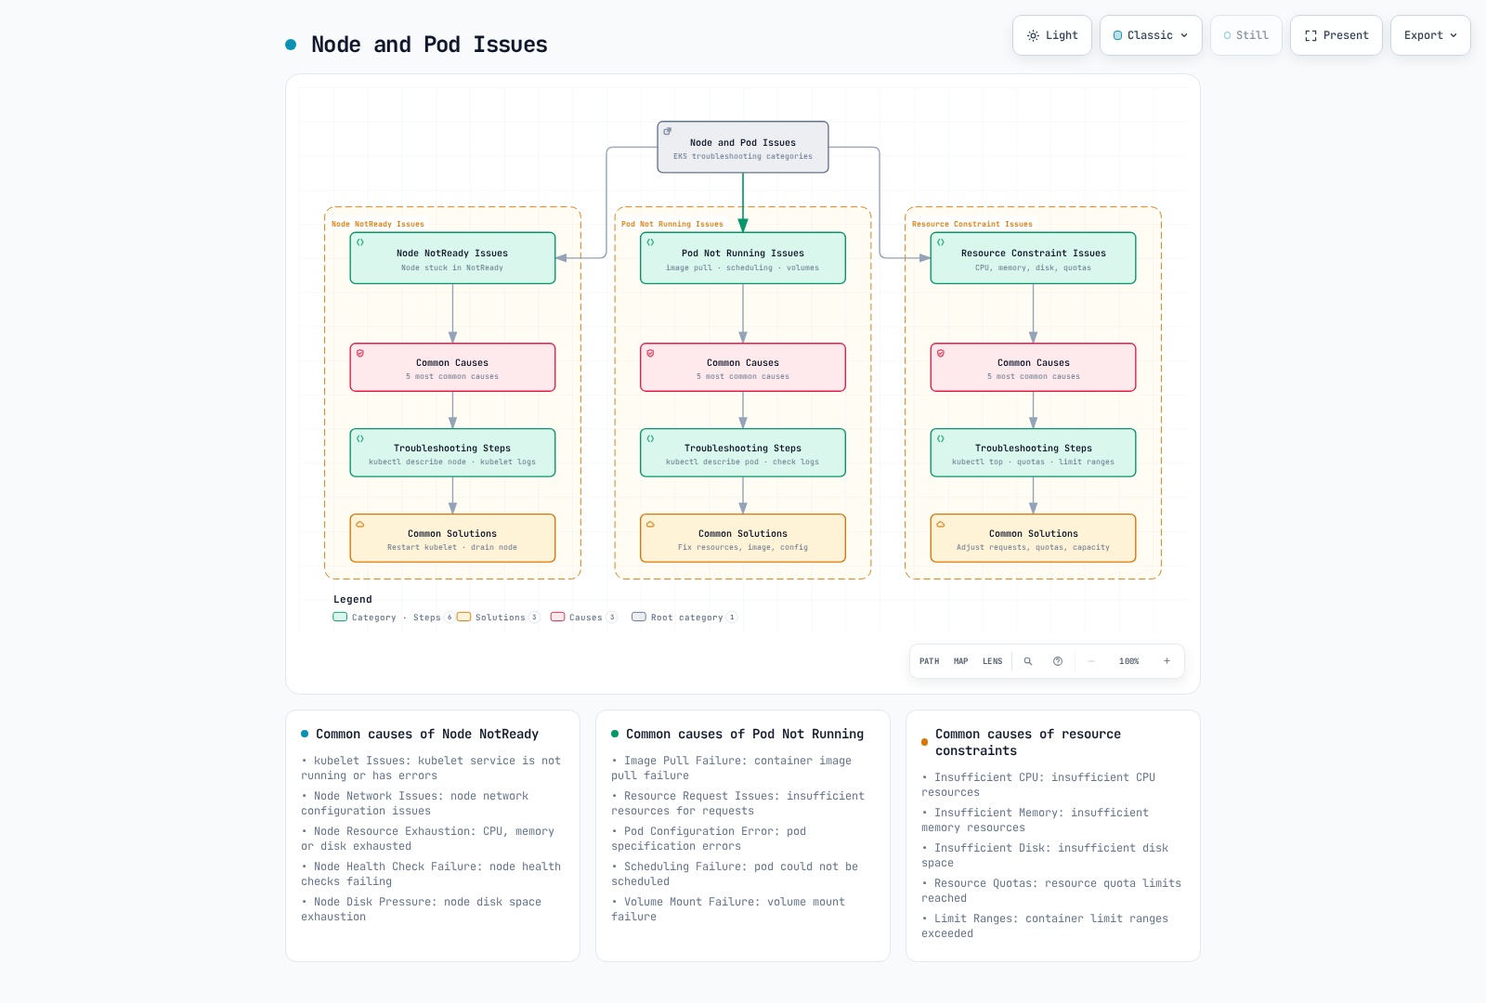Click the sun icon on the Light button

click(x=1033, y=35)
